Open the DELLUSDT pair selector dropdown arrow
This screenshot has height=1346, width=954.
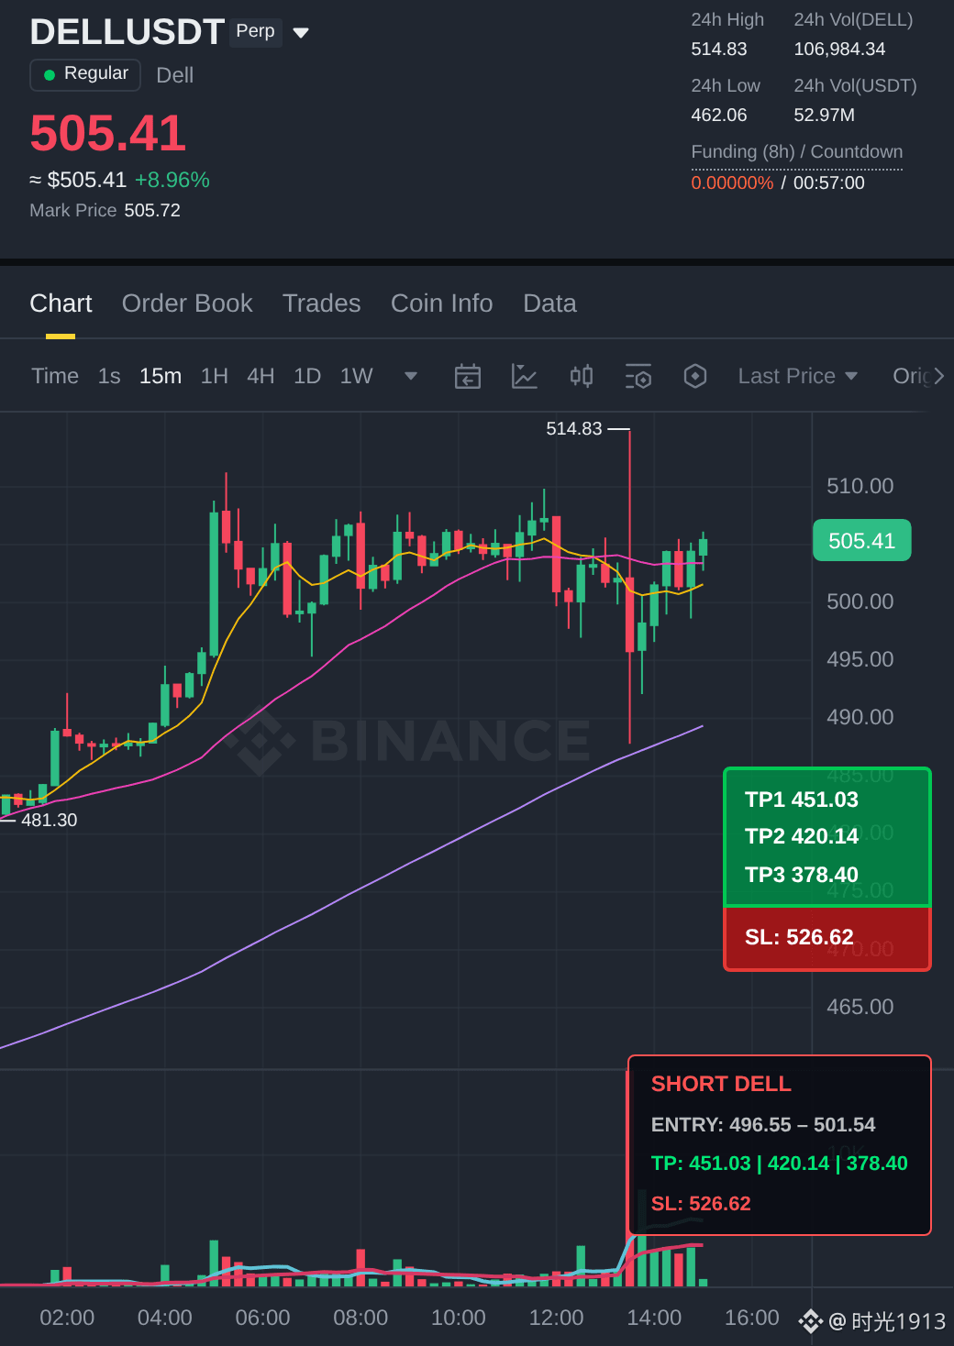[x=301, y=33]
